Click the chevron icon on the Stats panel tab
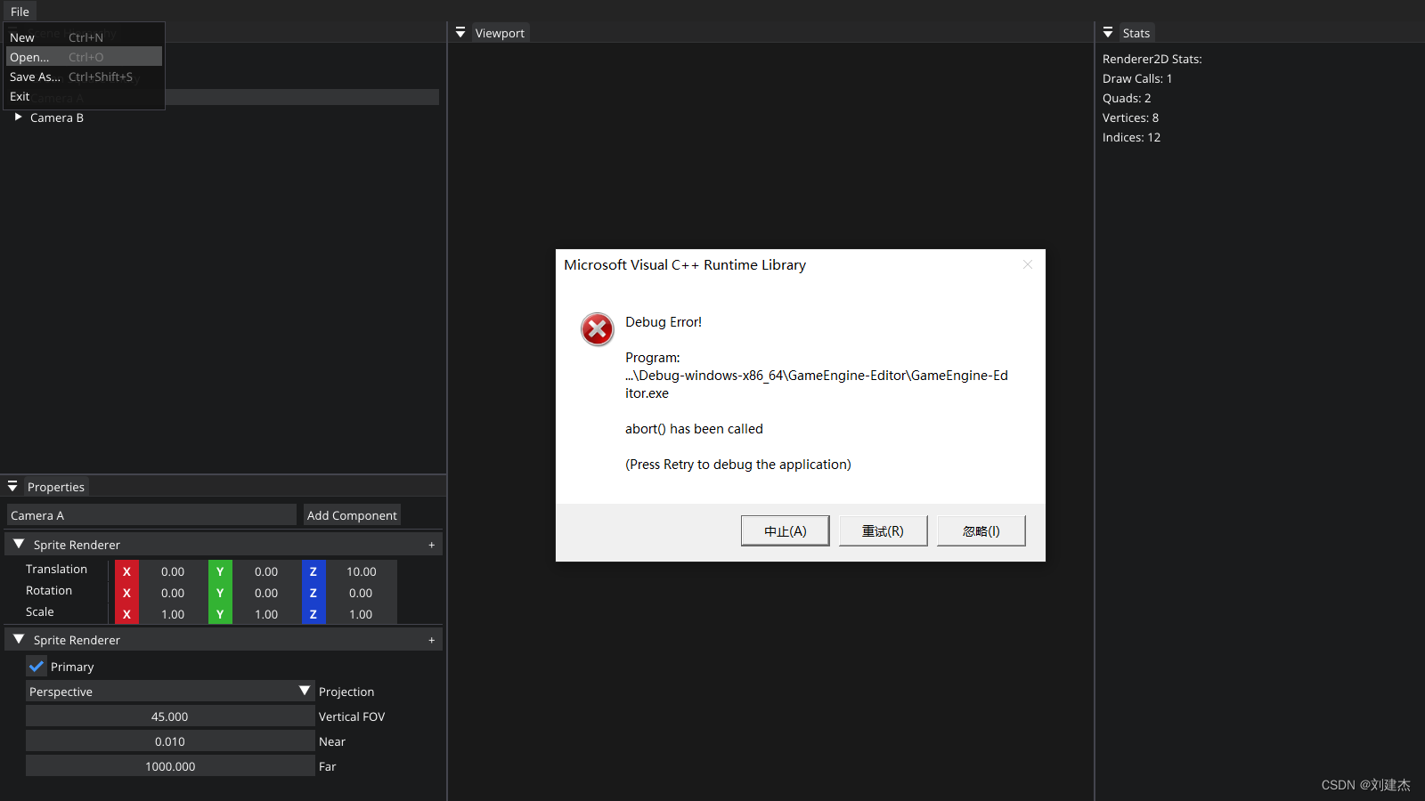Viewport: 1425px width, 801px height. [x=1108, y=32]
